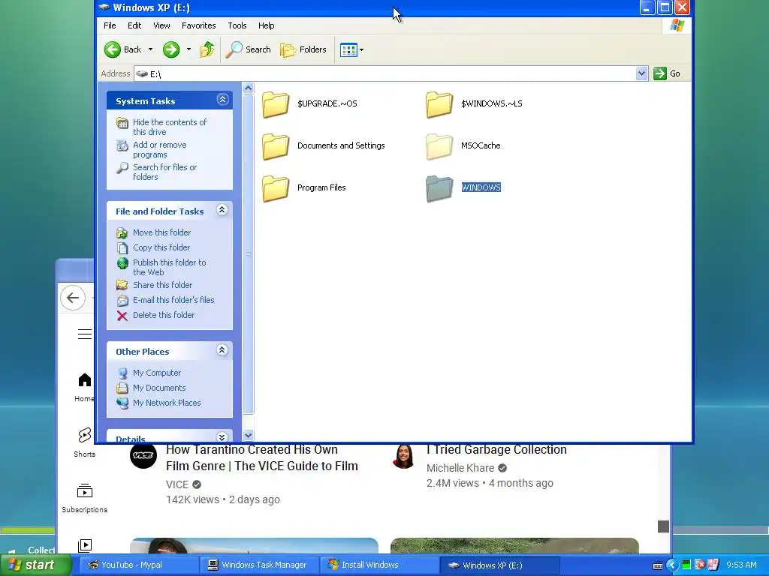Click Delete this folder
Viewport: 769px width, 576px height.
point(164,315)
